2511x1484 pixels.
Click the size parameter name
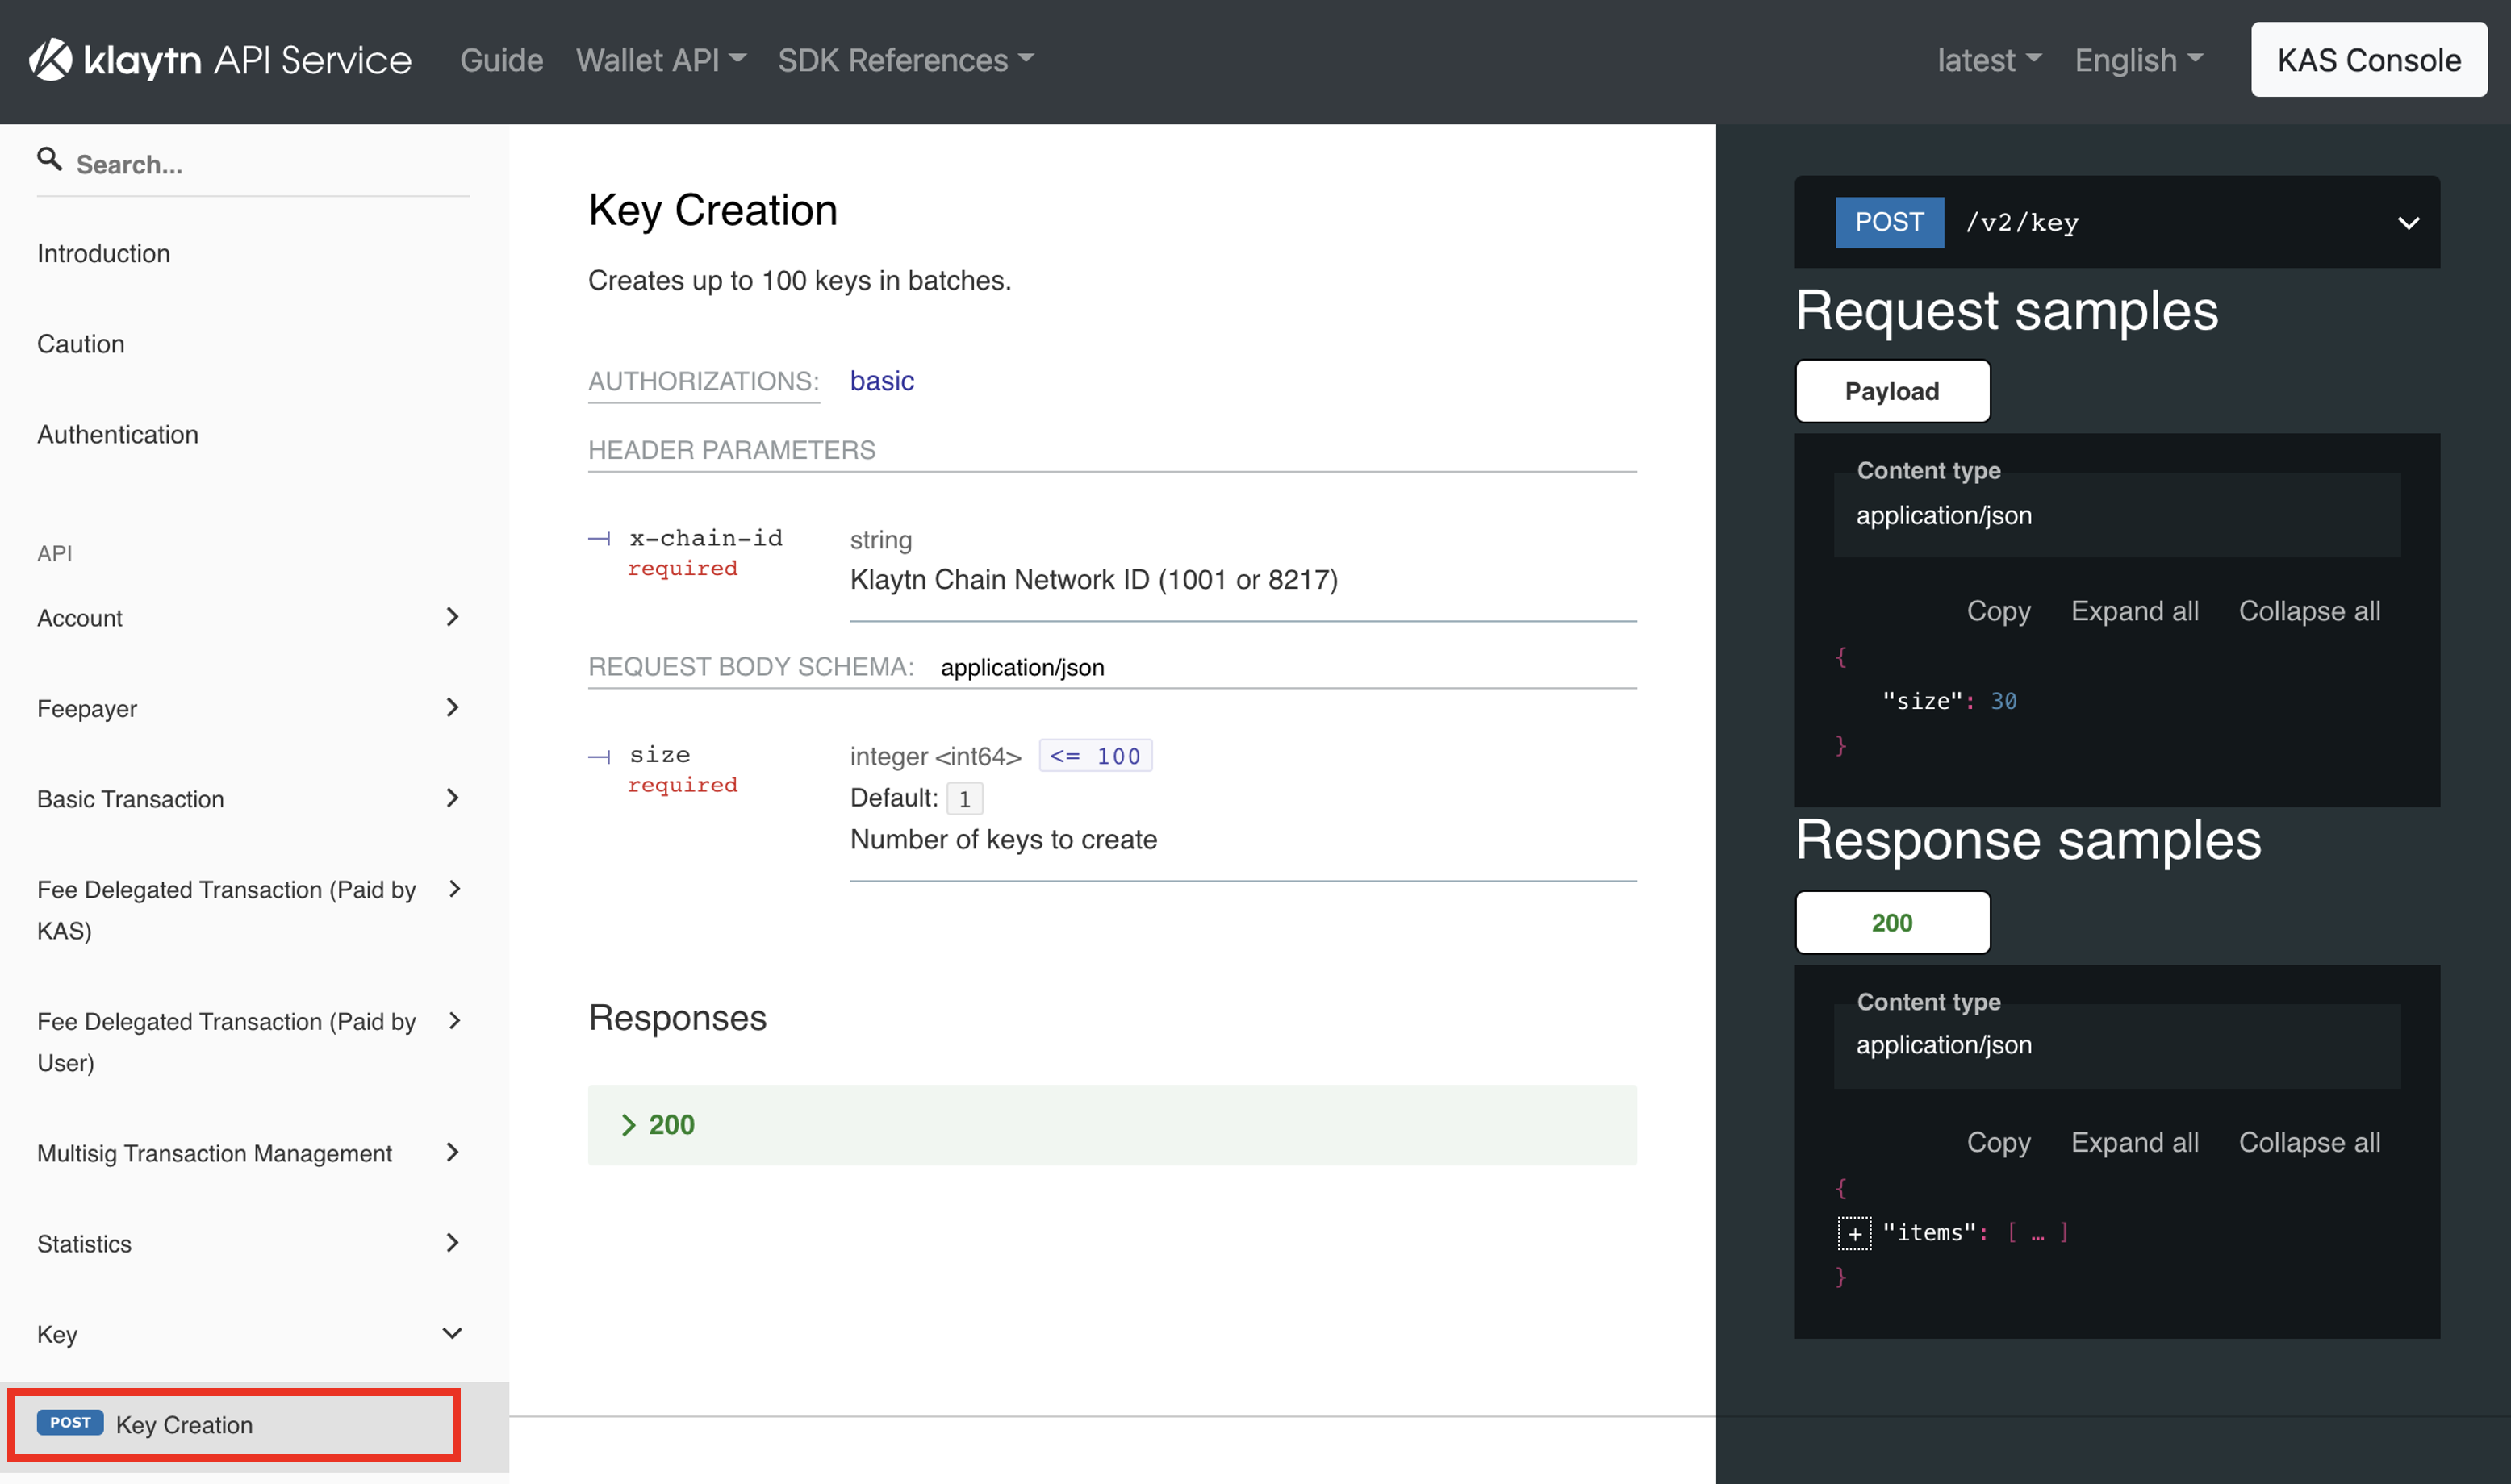coord(659,754)
